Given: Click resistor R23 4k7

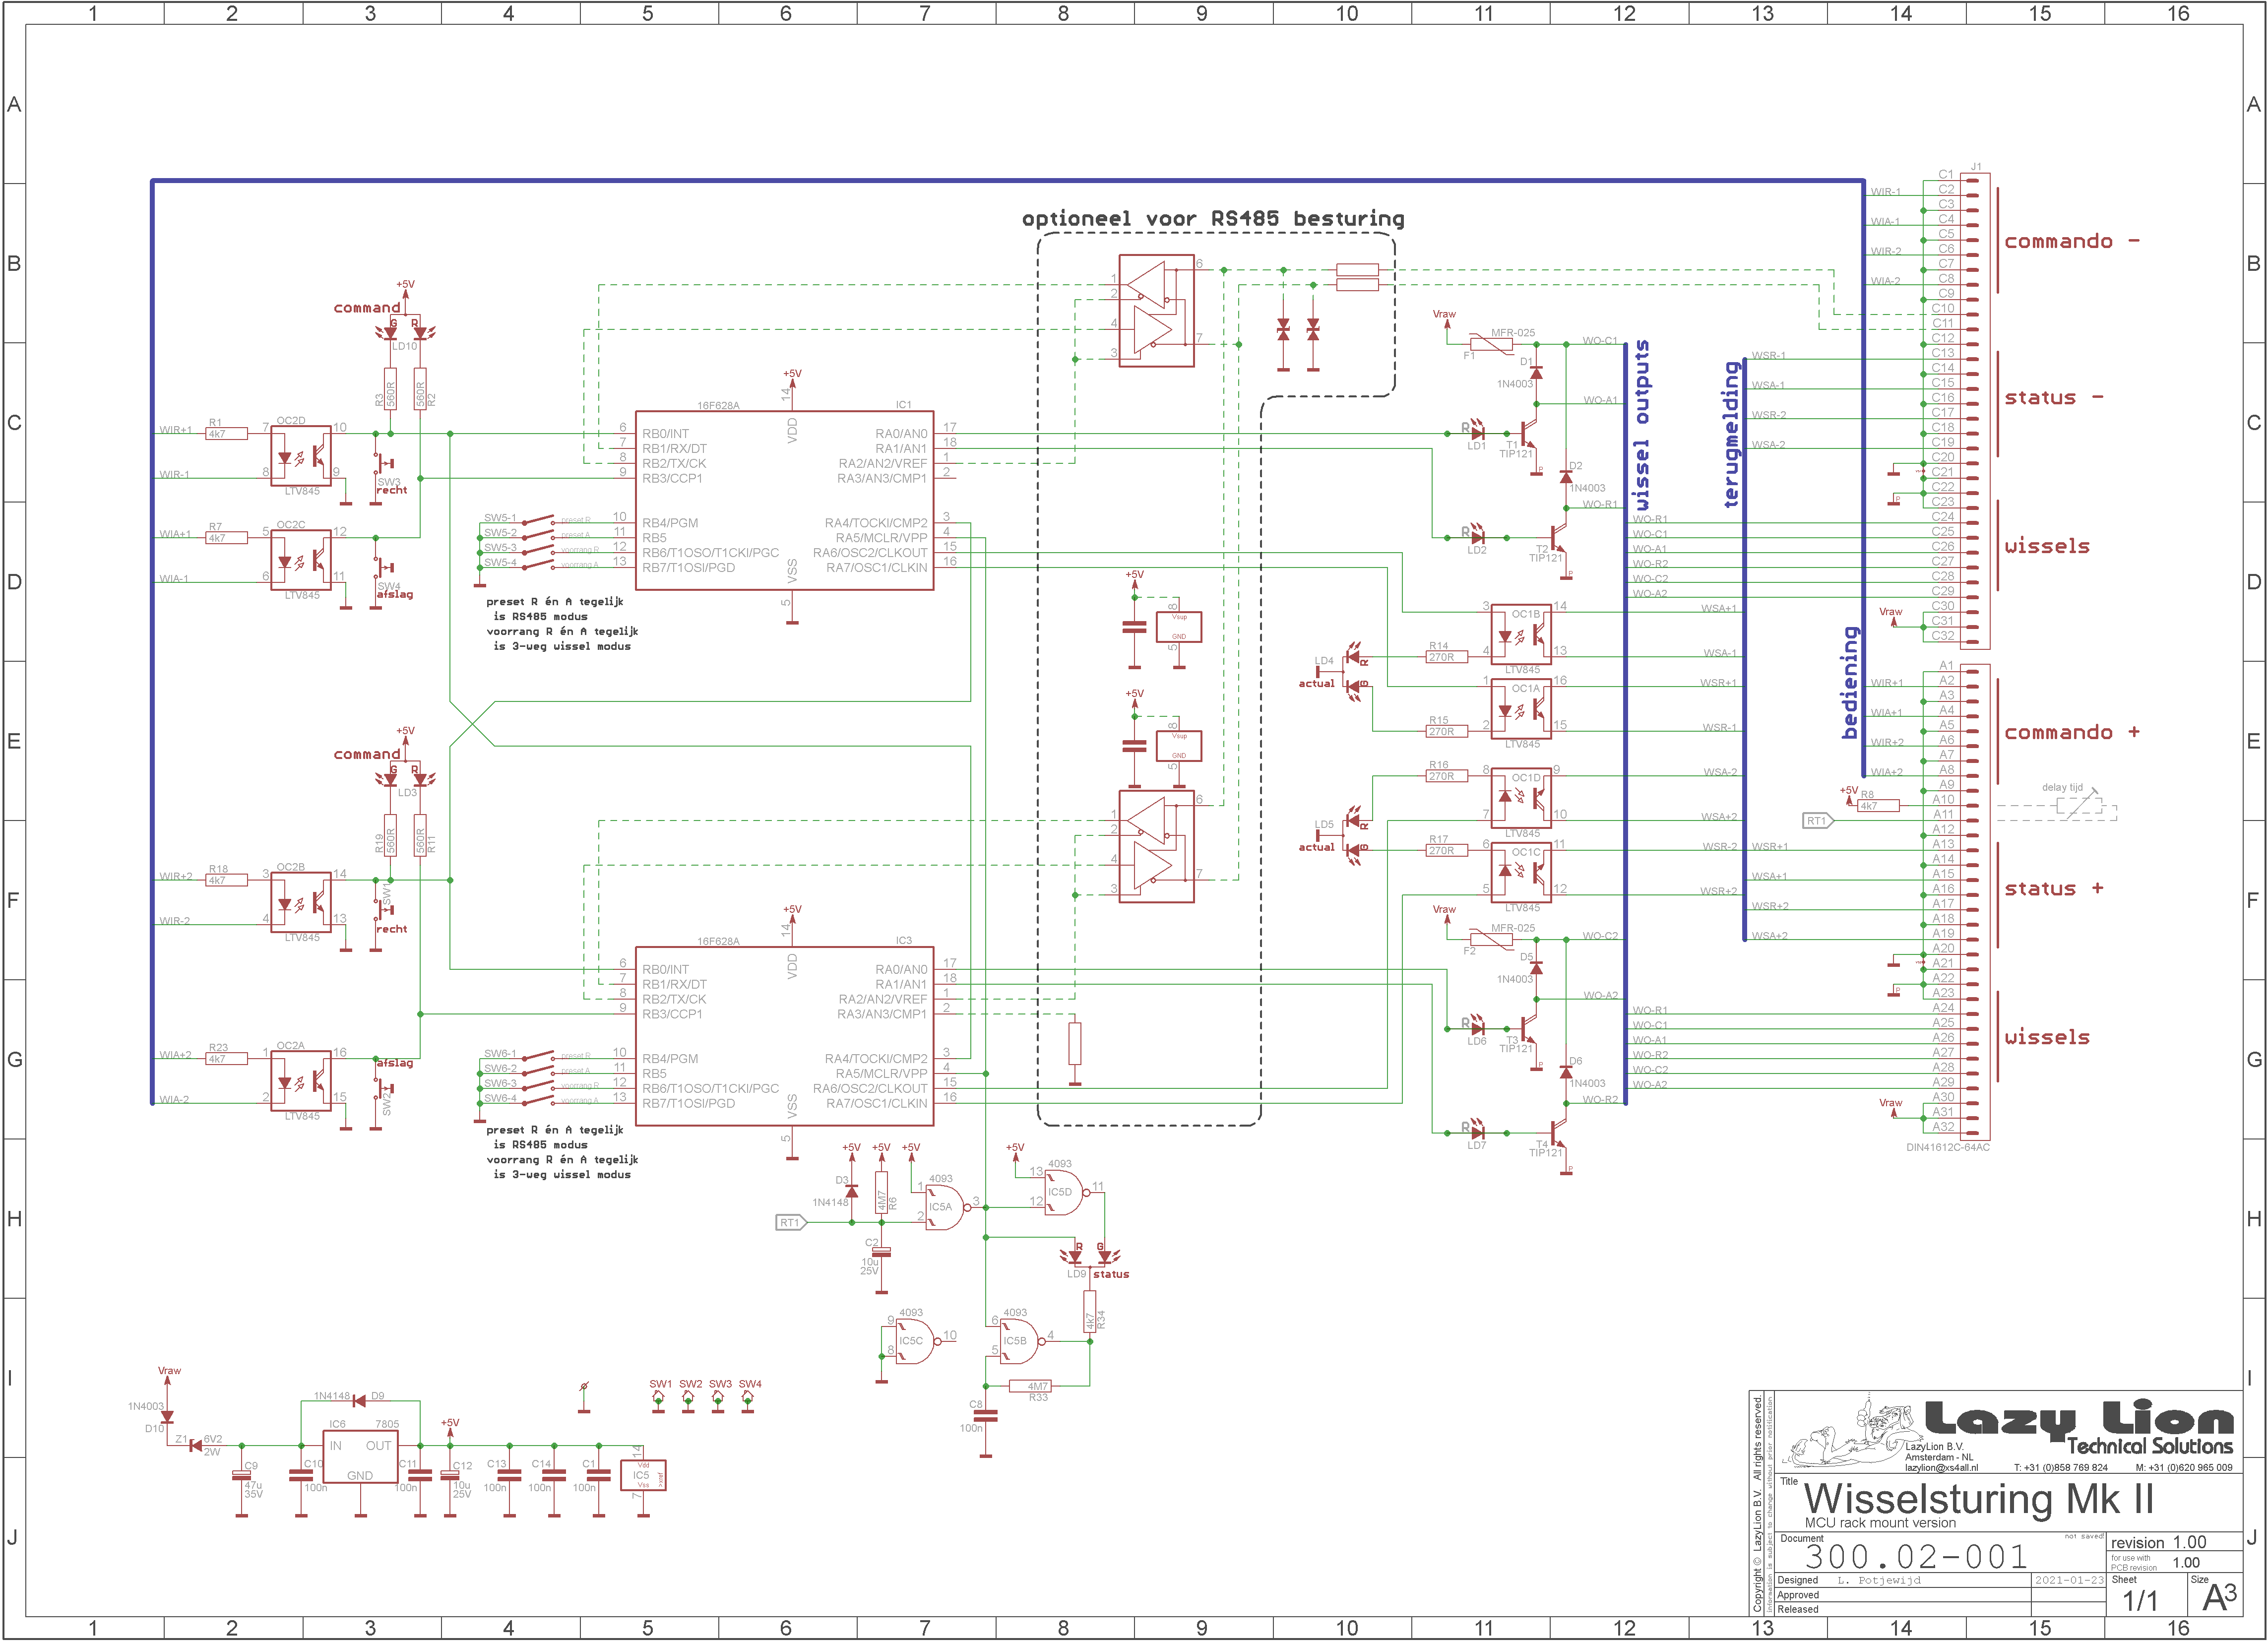Looking at the screenshot, I should pyautogui.click(x=227, y=1058).
